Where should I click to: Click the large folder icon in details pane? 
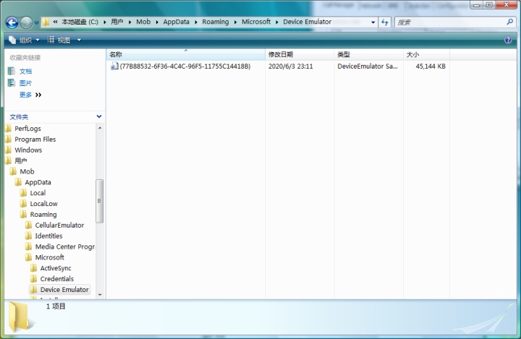pos(20,317)
